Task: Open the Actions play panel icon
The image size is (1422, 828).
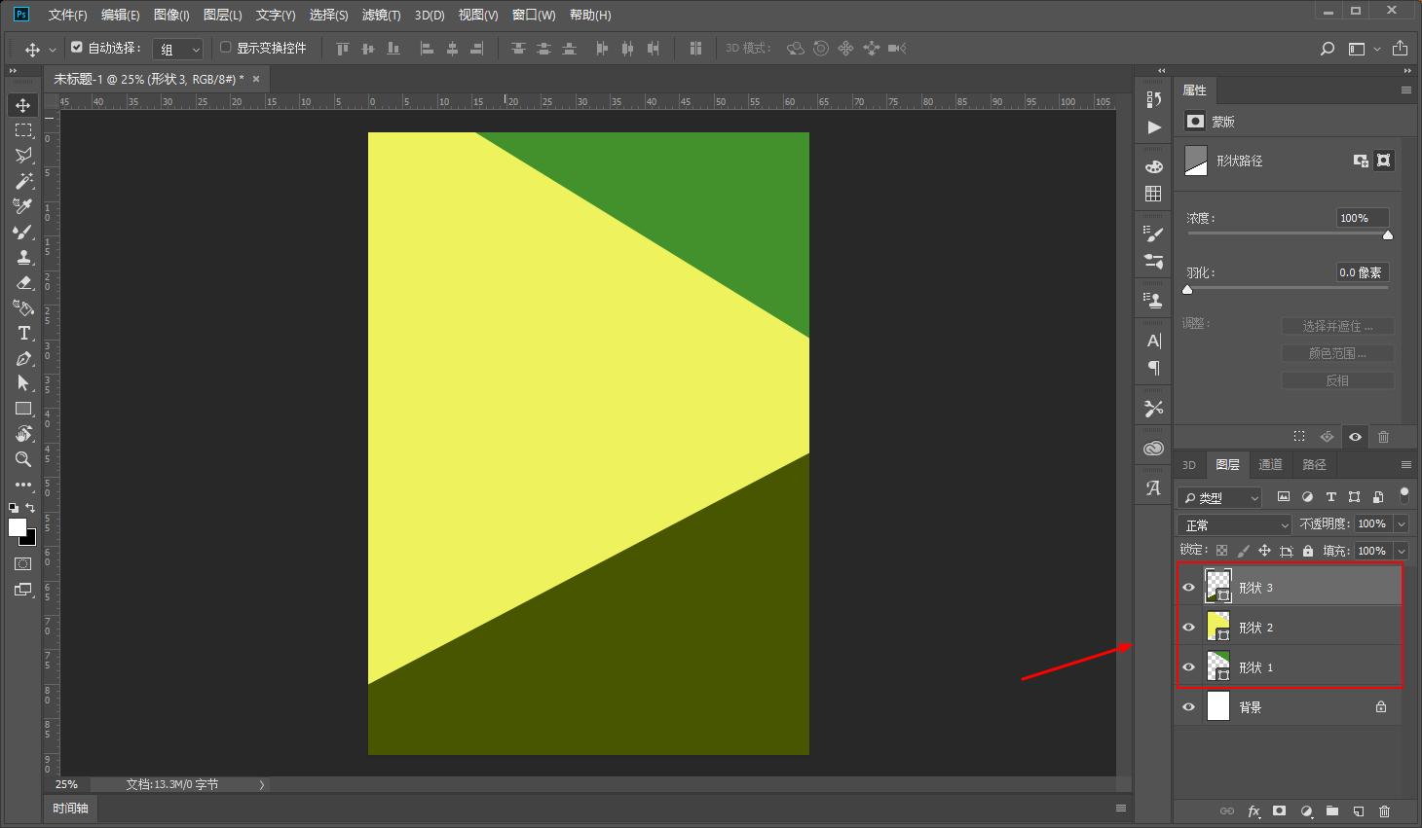Action: pyautogui.click(x=1154, y=127)
